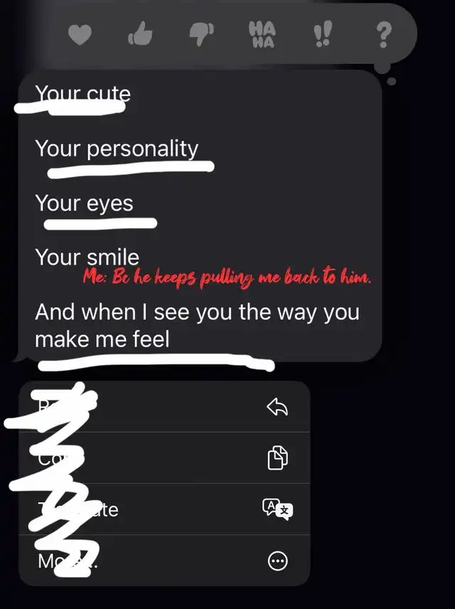This screenshot has width=455, height=609.
Task: Choose the partly hidden Translate menu label
Action: pos(78,509)
